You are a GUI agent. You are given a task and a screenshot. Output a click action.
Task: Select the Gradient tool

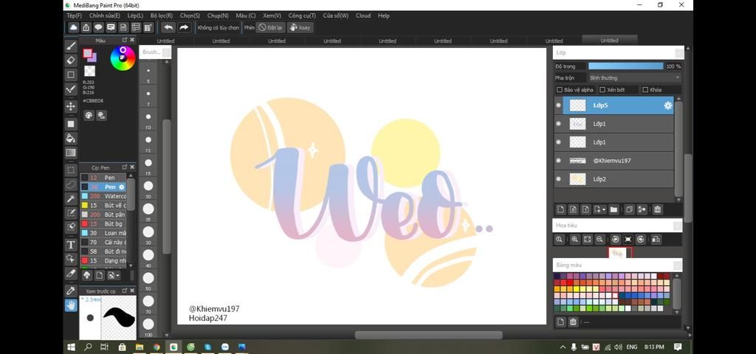71,153
